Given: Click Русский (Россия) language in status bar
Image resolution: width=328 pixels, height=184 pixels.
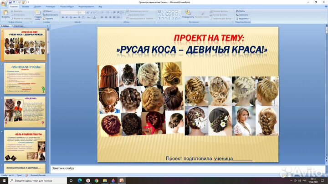Looking at the screenshot, I should [x=38, y=175].
